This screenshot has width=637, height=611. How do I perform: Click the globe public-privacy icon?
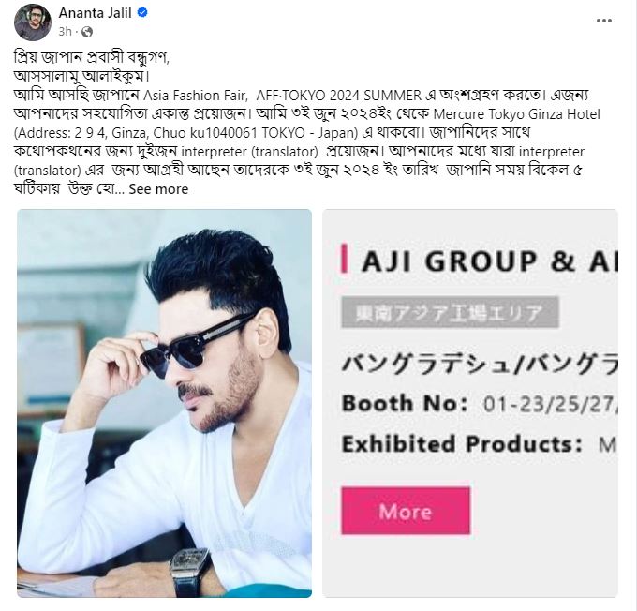point(87,32)
